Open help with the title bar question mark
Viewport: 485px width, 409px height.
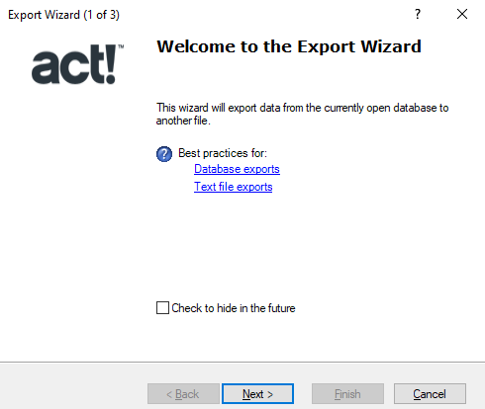[418, 14]
